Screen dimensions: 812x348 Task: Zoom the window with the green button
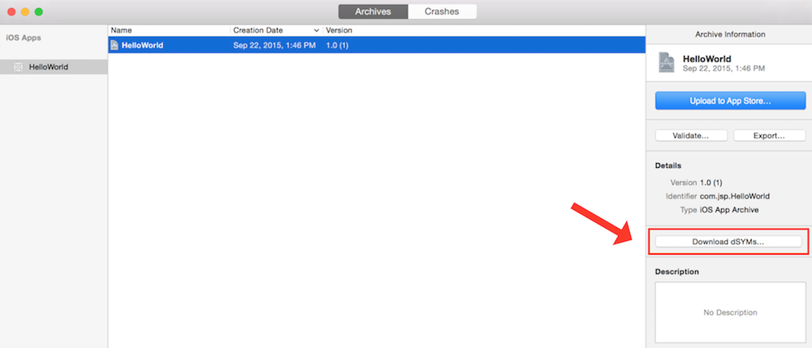[x=38, y=11]
